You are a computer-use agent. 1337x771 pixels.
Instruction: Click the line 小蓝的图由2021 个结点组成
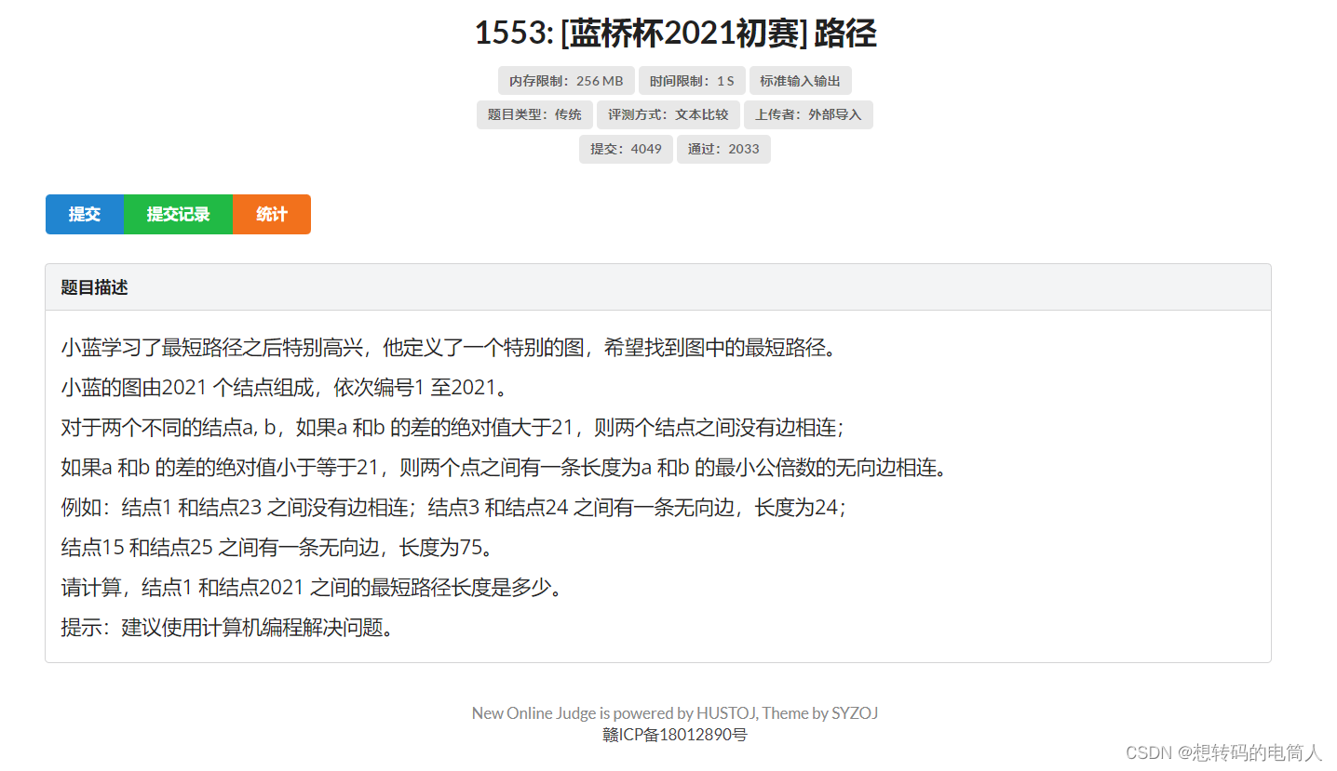coord(283,388)
